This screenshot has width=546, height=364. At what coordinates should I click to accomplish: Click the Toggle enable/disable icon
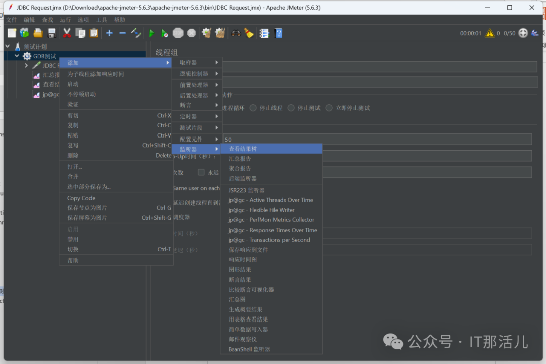(x=136, y=33)
